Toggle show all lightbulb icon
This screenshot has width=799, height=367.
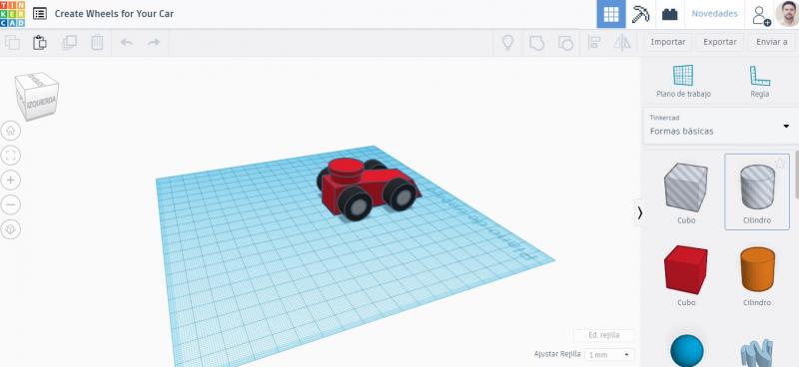(507, 42)
